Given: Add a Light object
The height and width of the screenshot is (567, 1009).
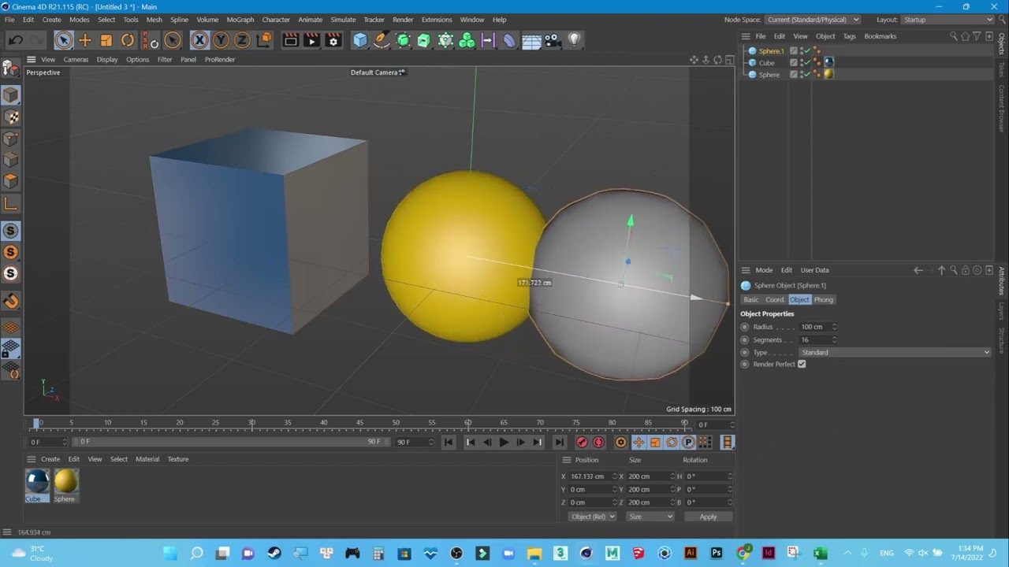Looking at the screenshot, I should [x=574, y=40].
